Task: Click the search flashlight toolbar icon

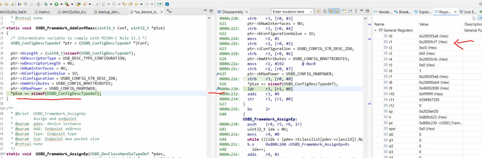Action: click(85, 4)
